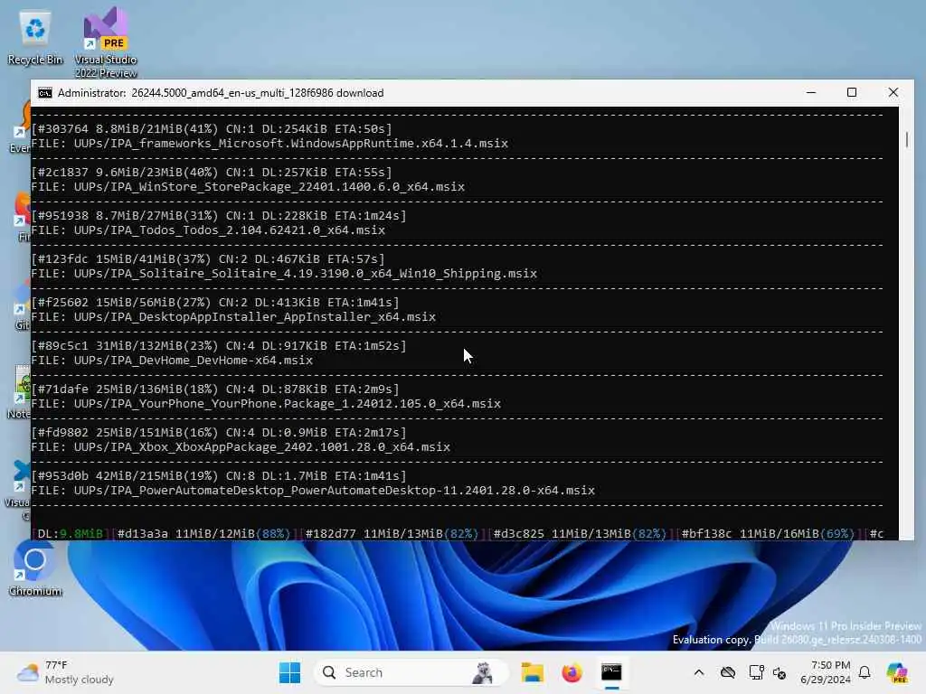The height and width of the screenshot is (694, 926).
Task: Open the clock showing 7:50 PM
Action: [x=826, y=672]
